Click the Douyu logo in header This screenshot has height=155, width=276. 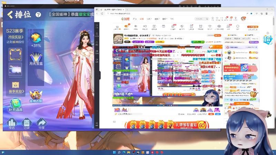point(125,19)
